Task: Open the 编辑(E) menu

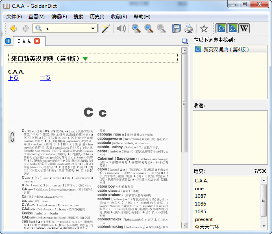Action: pyautogui.click(x=59, y=17)
